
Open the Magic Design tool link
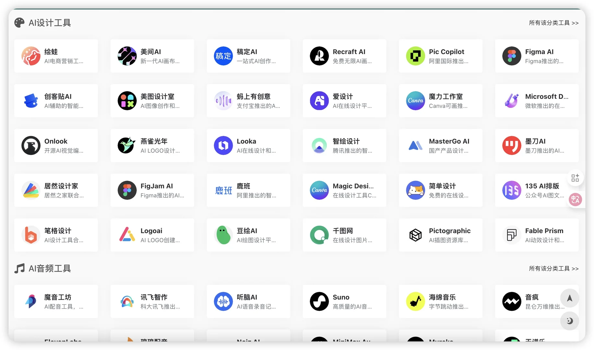click(x=345, y=190)
